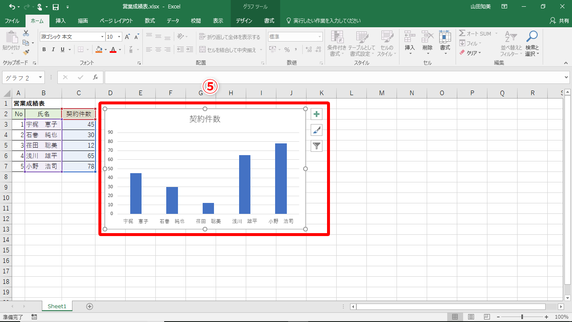Increase decimal places
The height and width of the screenshot is (322, 572).
coord(309,49)
